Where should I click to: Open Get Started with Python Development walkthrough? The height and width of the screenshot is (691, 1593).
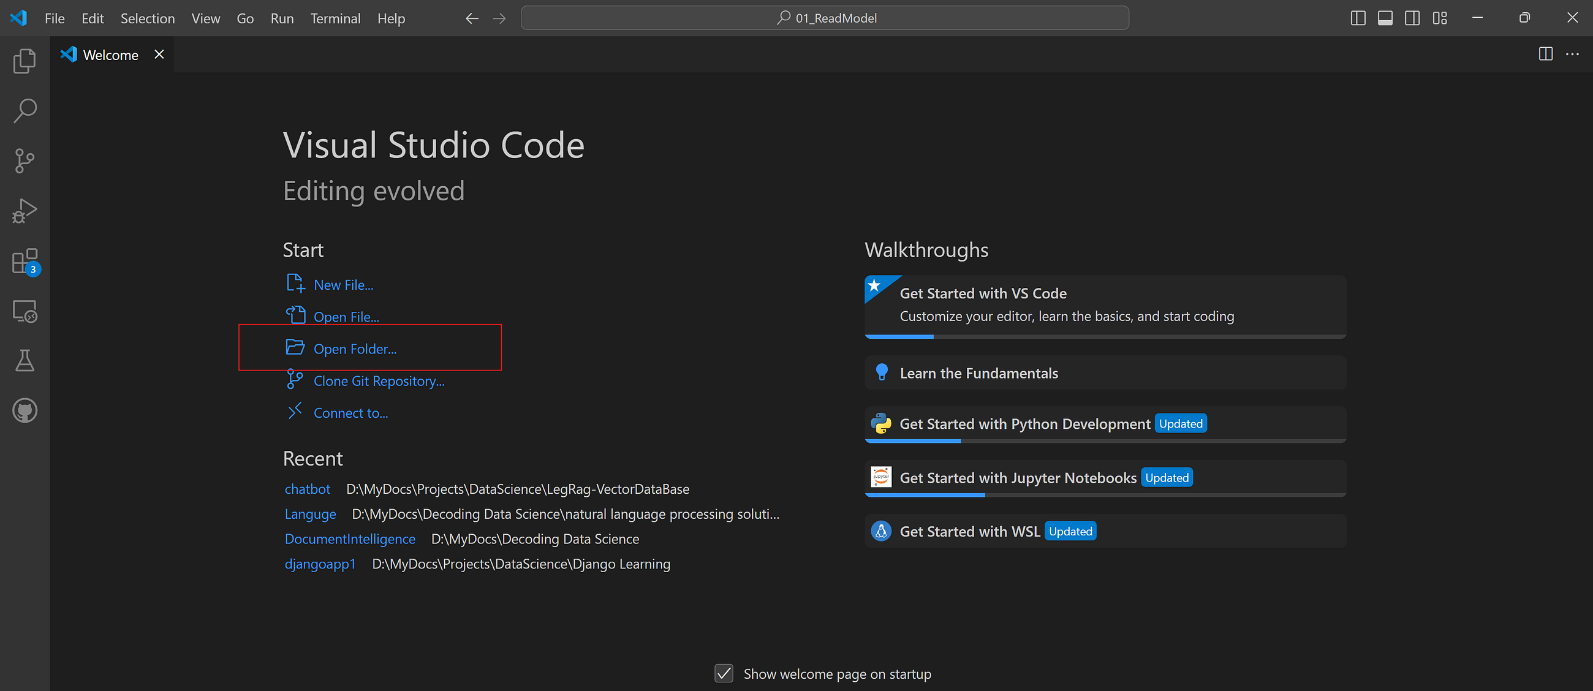(x=1105, y=425)
